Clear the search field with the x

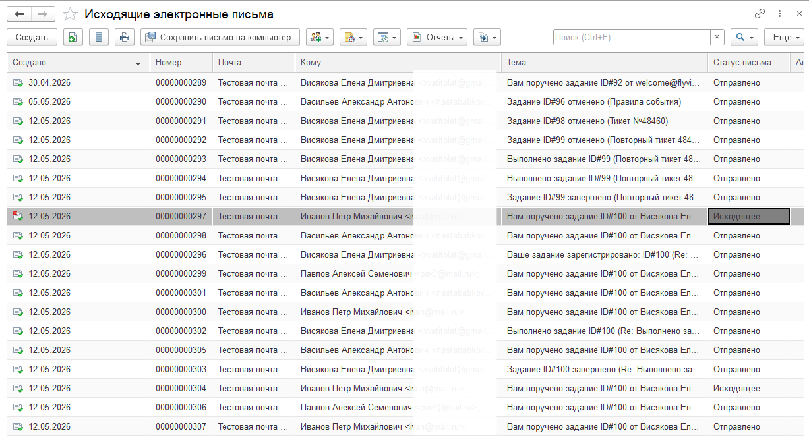[717, 38]
